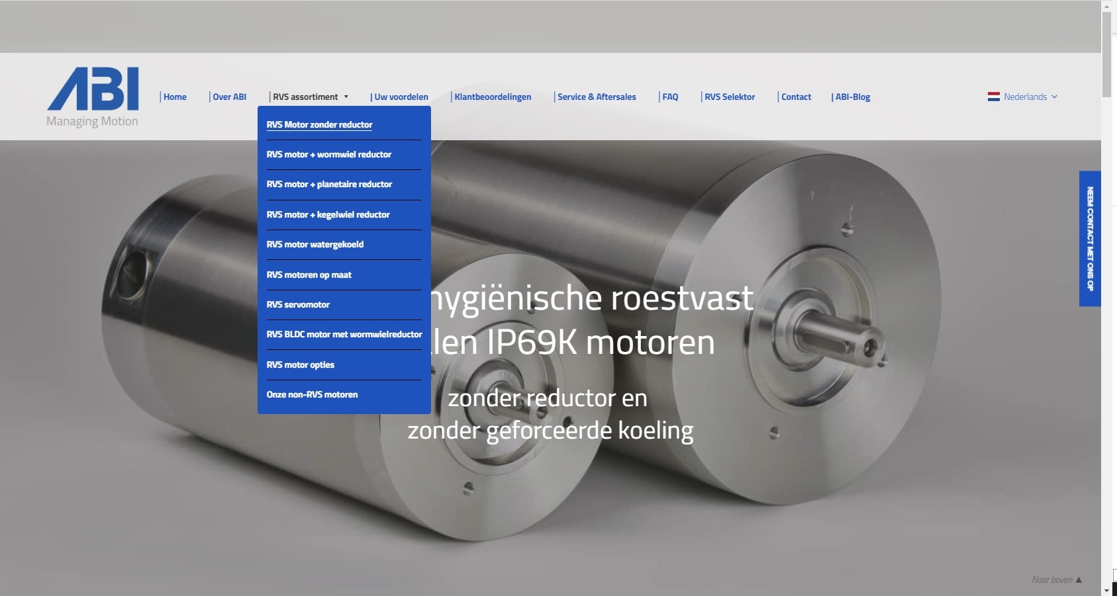Open the Home page link

point(175,97)
